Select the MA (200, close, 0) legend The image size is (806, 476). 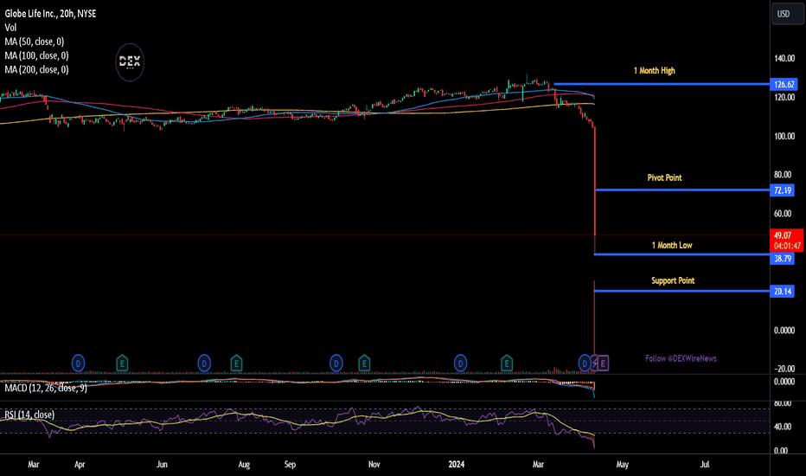pyautogui.click(x=36, y=69)
